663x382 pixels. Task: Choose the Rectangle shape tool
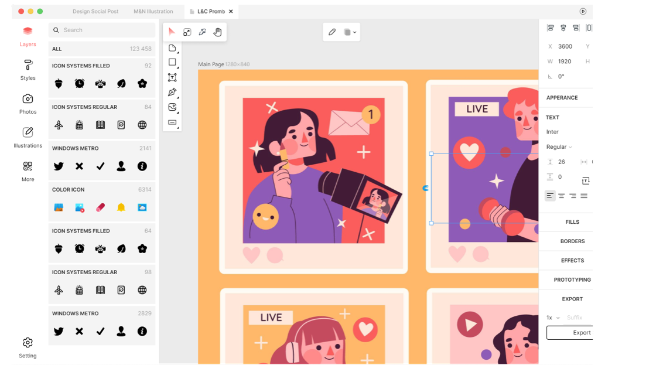pyautogui.click(x=172, y=62)
